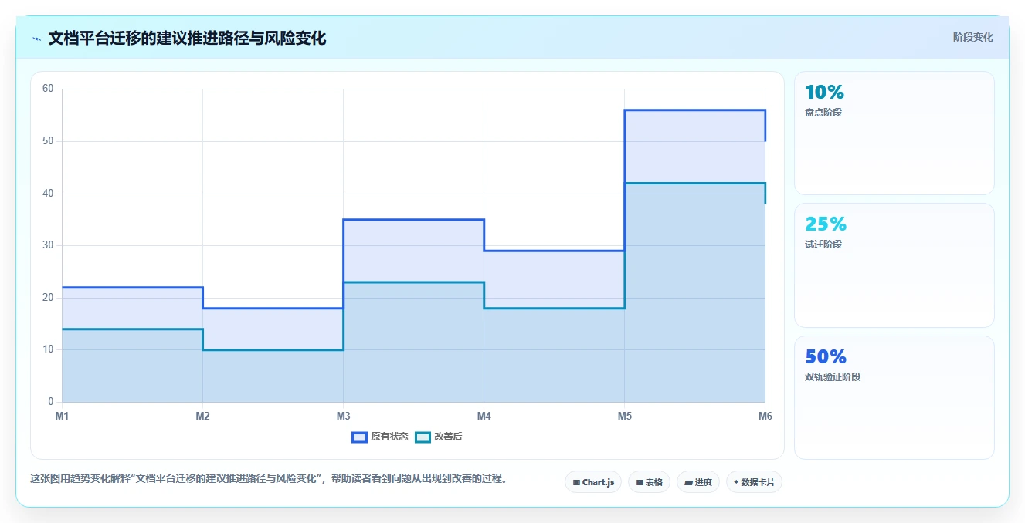The height and width of the screenshot is (523, 1025).
Task: Click the 30 value on the y-axis
Action: [x=48, y=245]
